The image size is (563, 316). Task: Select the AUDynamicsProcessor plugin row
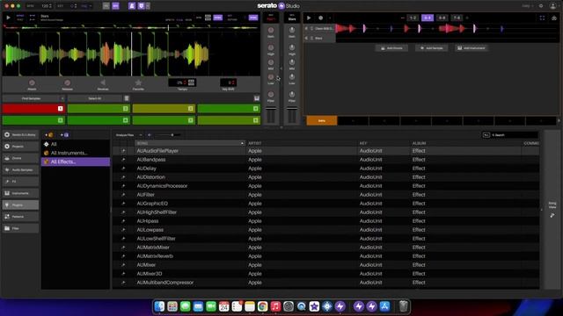pyautogui.click(x=325, y=186)
